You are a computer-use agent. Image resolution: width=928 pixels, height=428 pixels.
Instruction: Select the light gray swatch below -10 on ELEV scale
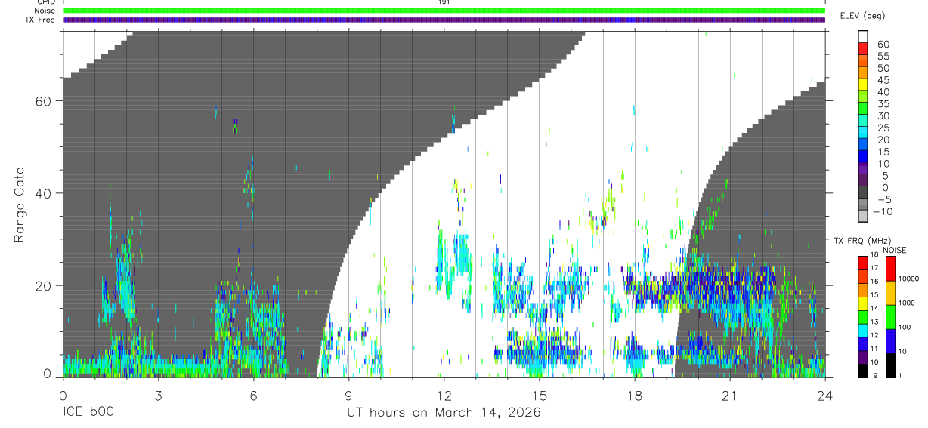(863, 216)
